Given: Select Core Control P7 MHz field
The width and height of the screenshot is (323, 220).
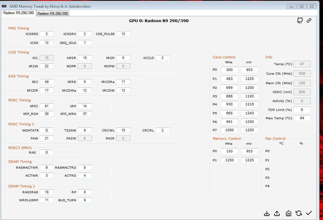Looking at the screenshot, I should point(230,130).
